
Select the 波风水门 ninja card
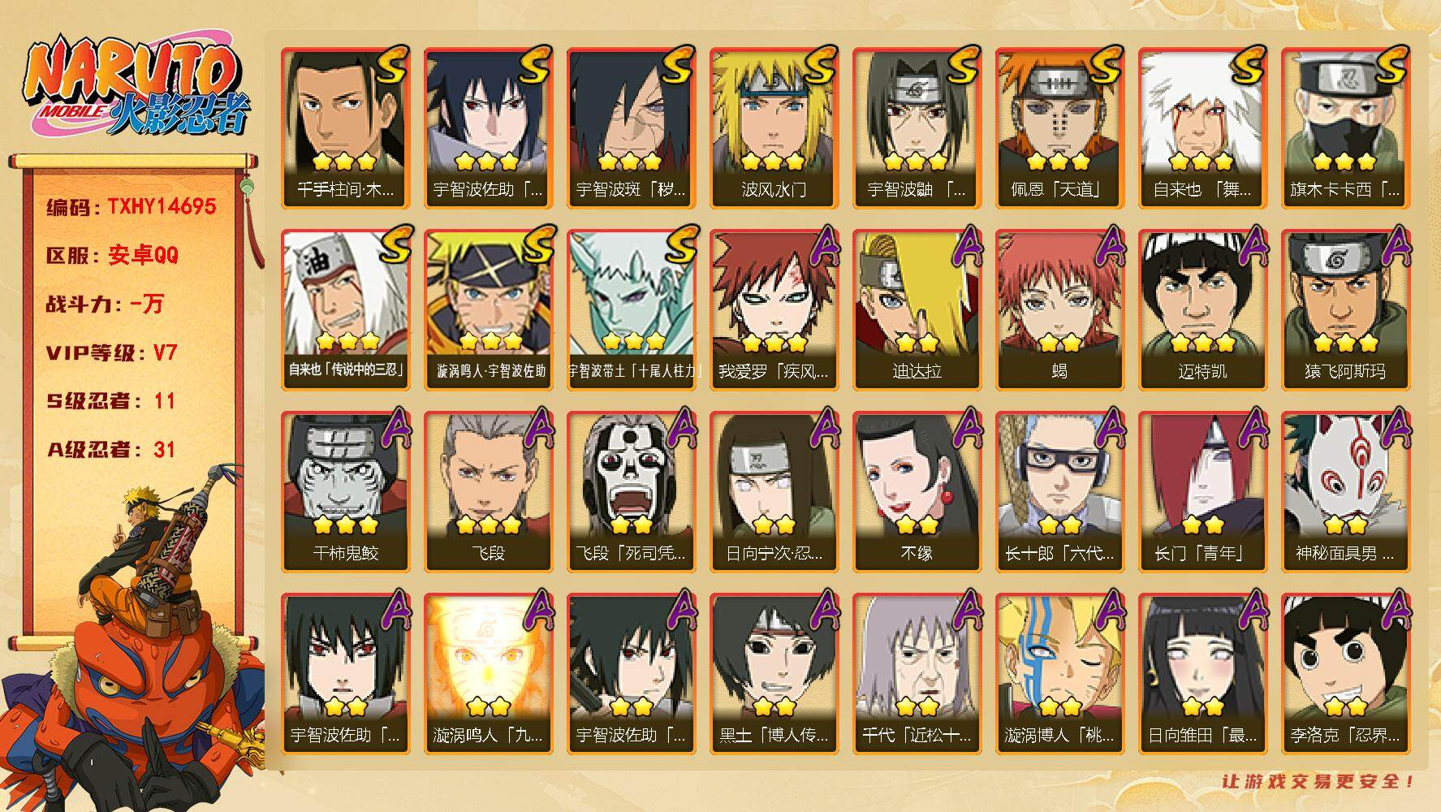(774, 128)
